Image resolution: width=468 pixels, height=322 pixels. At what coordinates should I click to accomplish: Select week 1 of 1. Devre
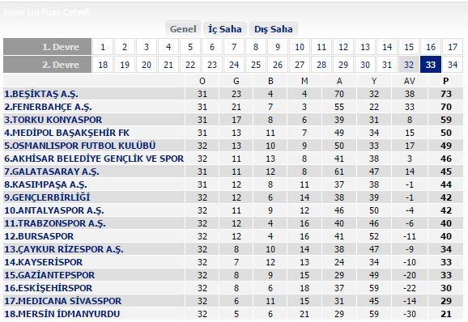pyautogui.click(x=103, y=47)
